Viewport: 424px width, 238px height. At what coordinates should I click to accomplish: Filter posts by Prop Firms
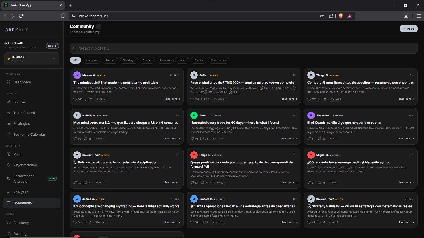point(219,60)
